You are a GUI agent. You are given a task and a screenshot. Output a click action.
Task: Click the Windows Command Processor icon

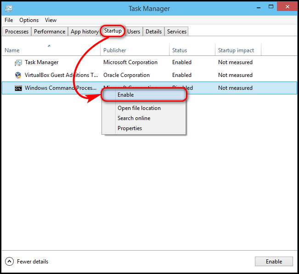tap(18, 88)
